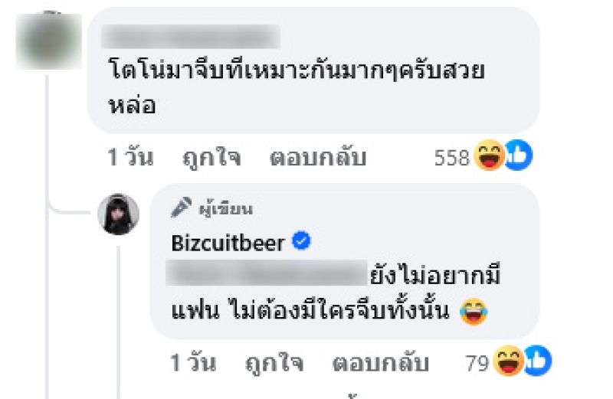Click the crying-laughing emoji in Bizcuitbeer's reply
This screenshot has height=399, width=613.
tap(474, 312)
